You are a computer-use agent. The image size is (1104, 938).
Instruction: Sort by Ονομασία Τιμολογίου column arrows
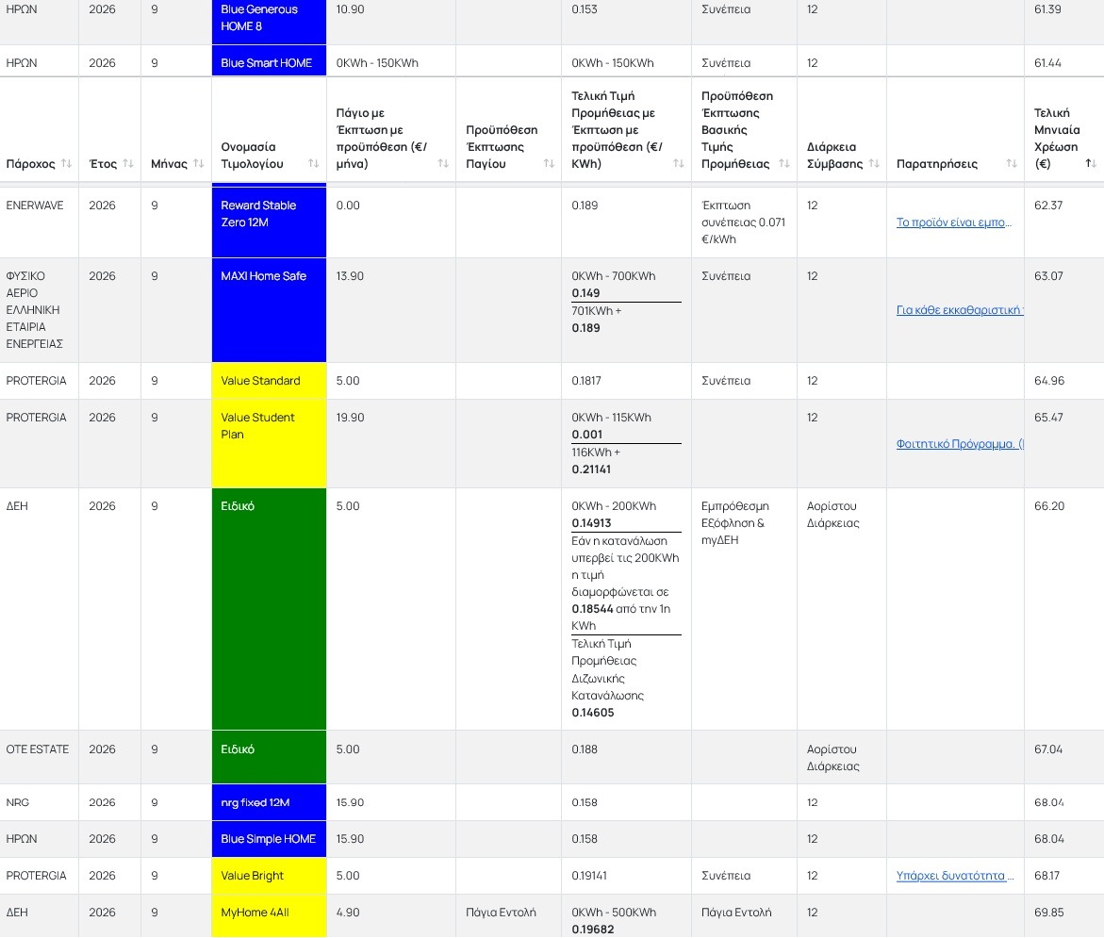pos(313,163)
